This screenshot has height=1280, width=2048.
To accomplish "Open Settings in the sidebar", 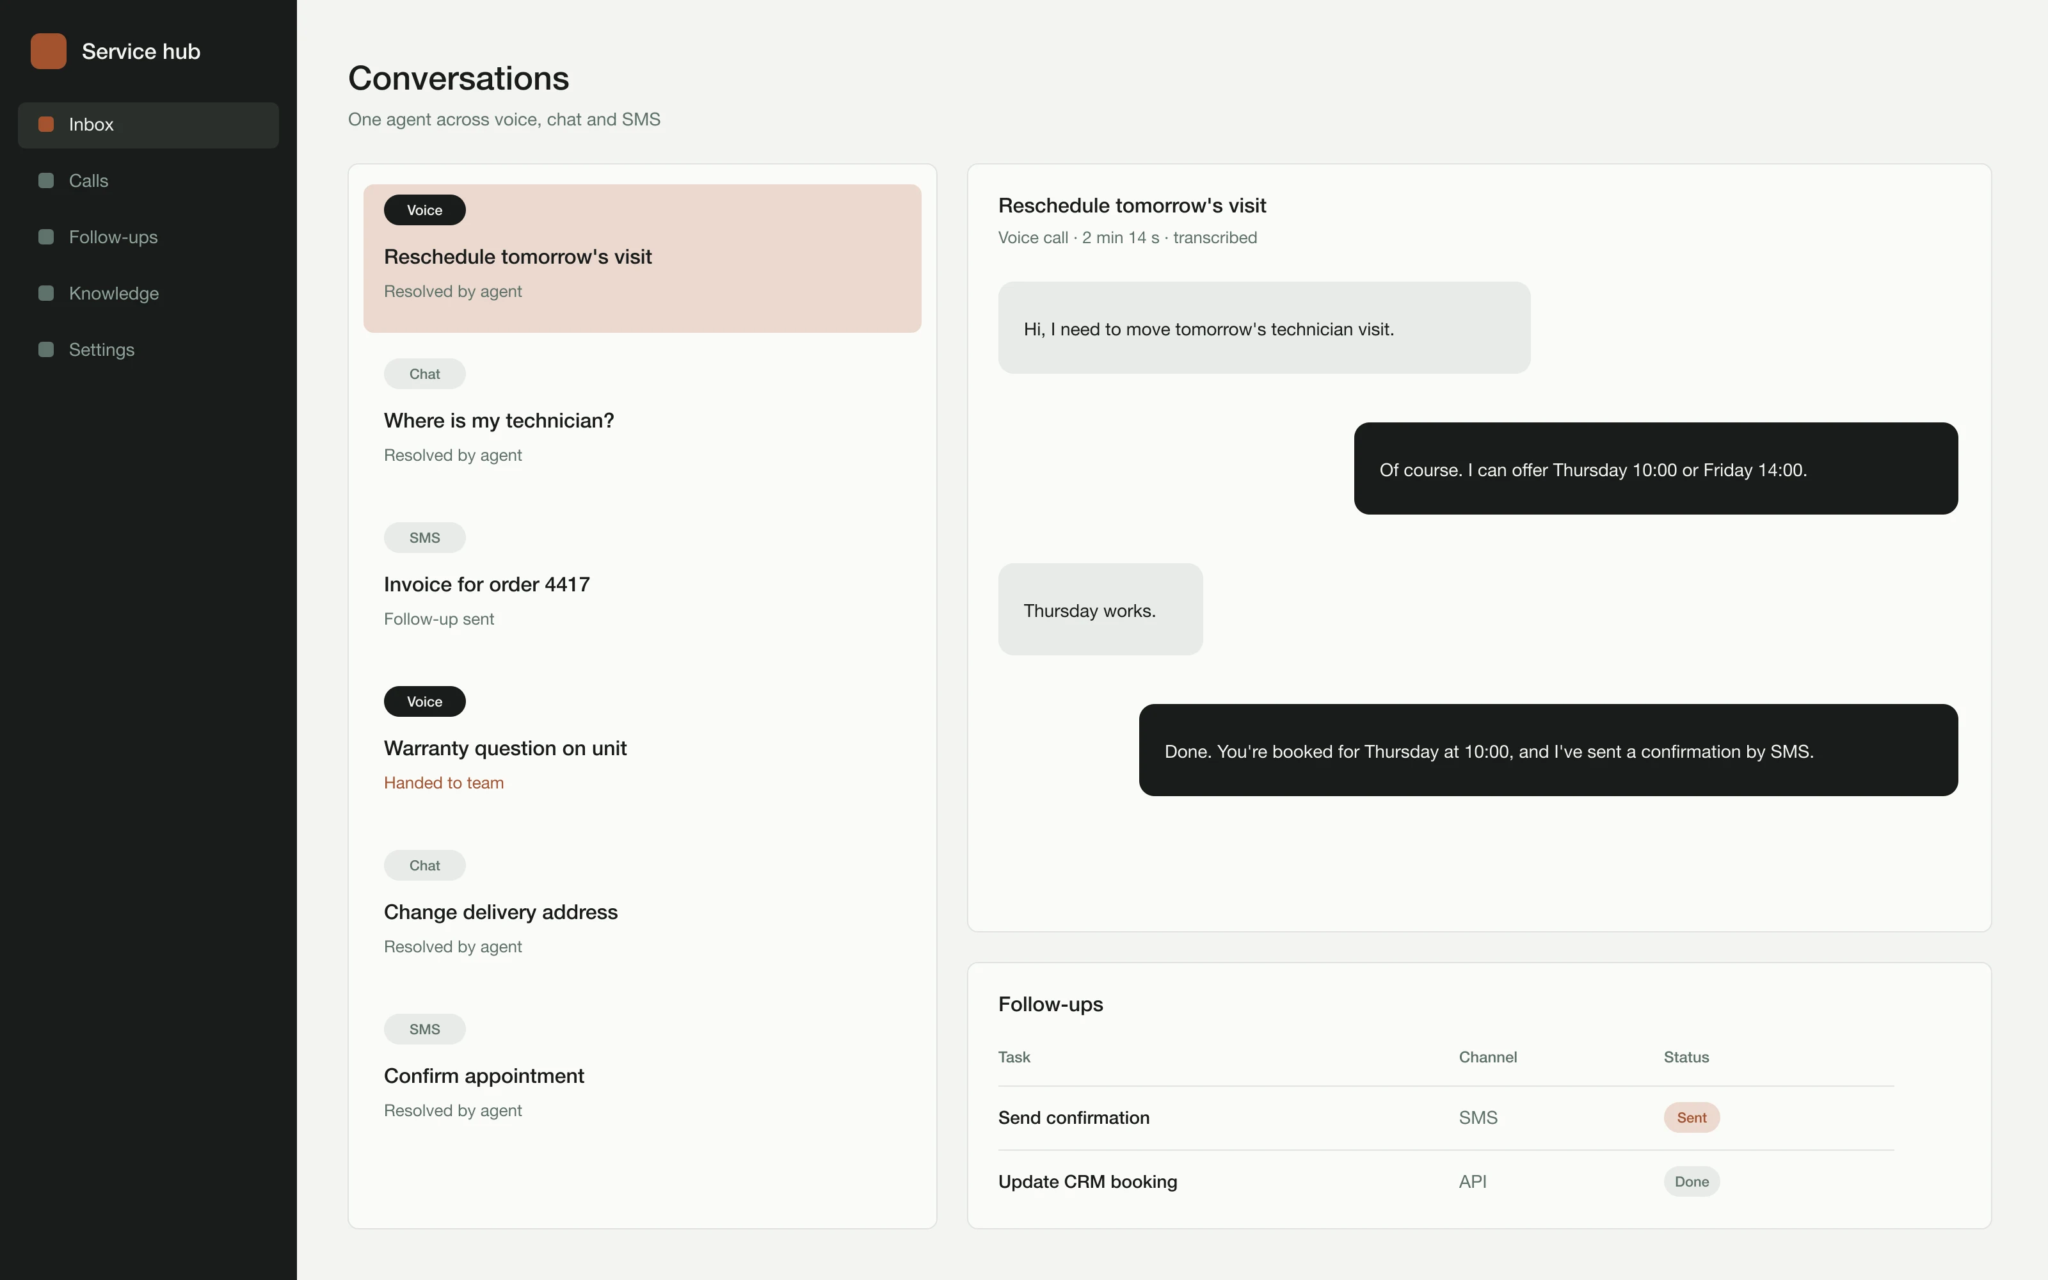I will click(148, 351).
